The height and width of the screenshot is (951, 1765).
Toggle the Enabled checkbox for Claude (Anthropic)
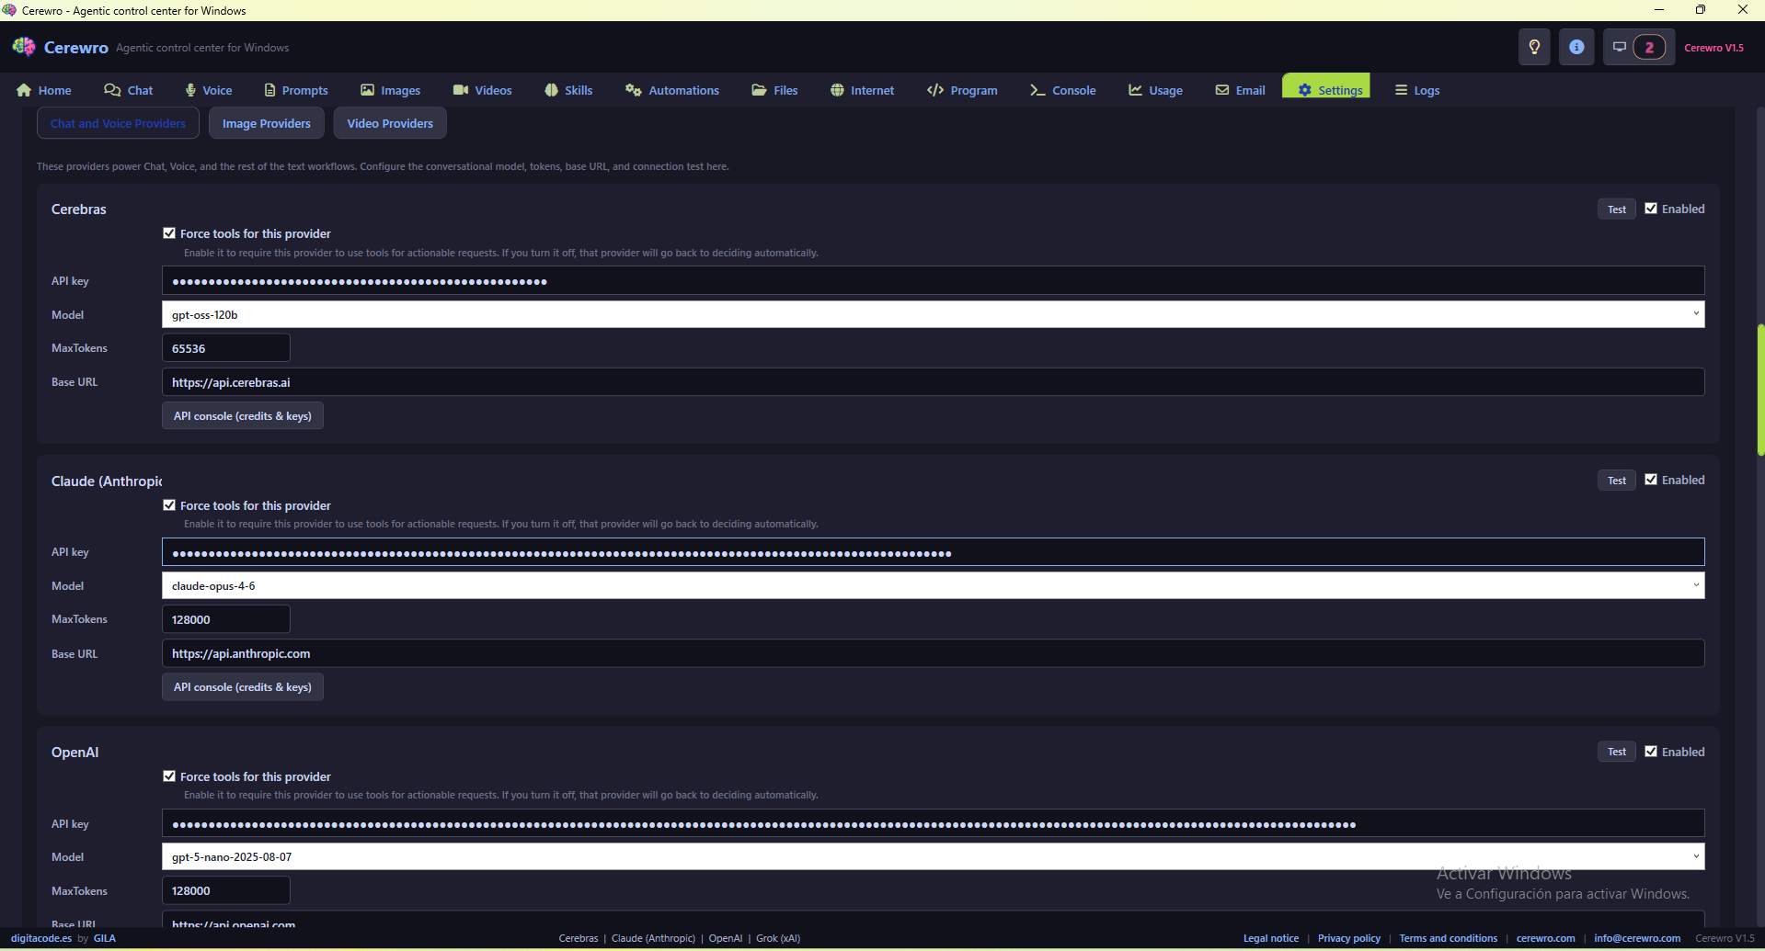coord(1651,480)
